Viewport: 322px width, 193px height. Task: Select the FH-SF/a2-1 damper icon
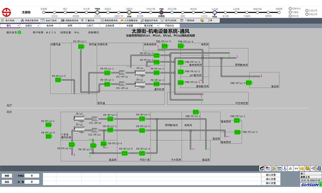coord(81,47)
